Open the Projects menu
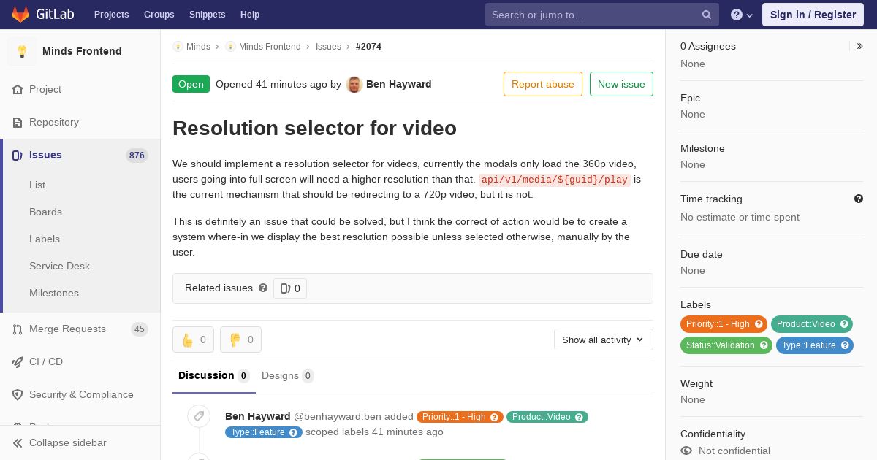This screenshot has width=877, height=460. (x=111, y=15)
